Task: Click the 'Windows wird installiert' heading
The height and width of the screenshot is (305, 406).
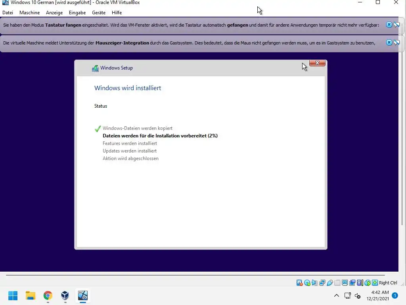Action: tap(128, 88)
